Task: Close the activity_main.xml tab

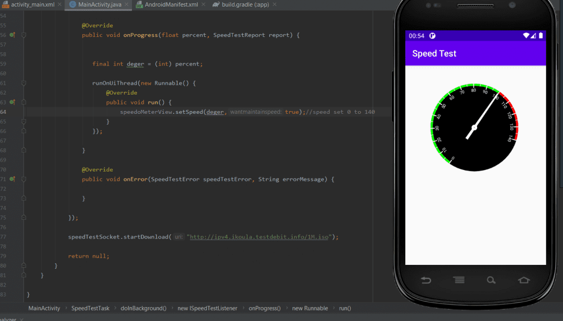Action: 60,4
